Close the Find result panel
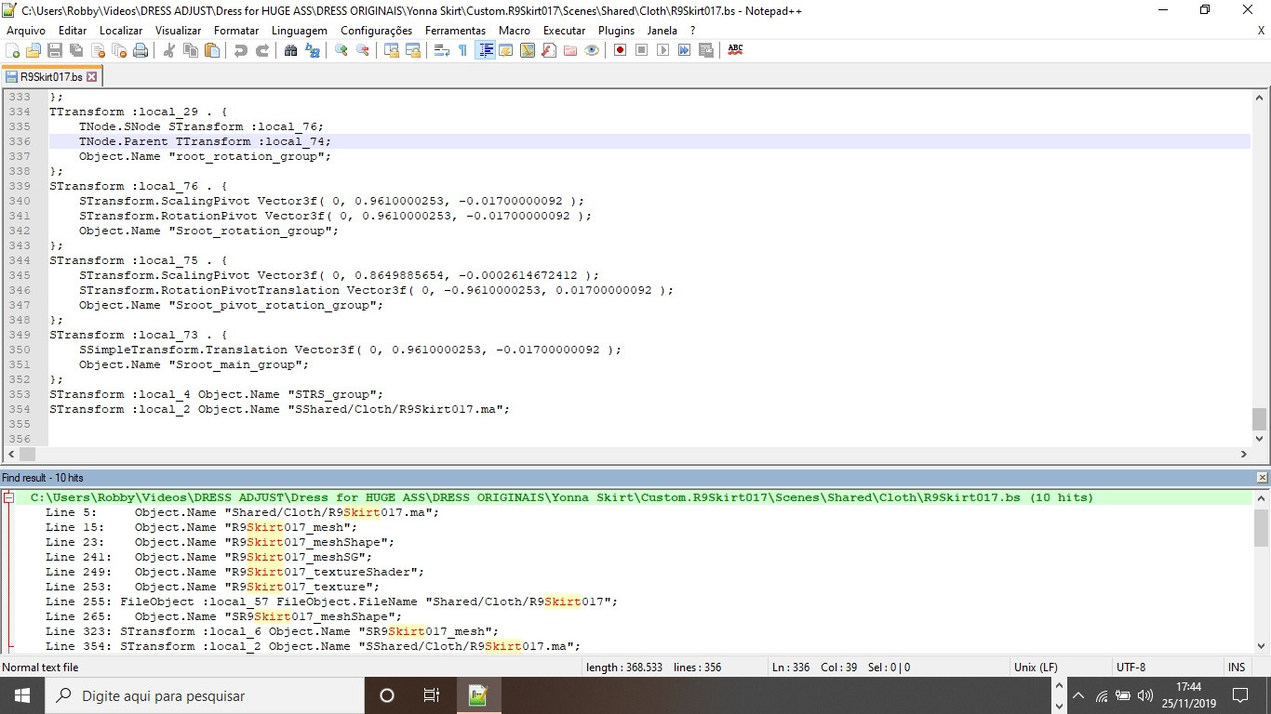 (1261, 477)
